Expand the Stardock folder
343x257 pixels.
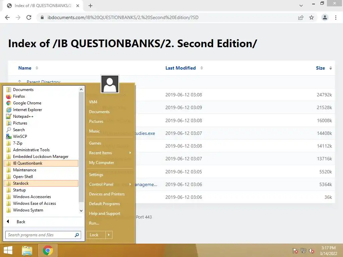(41, 183)
